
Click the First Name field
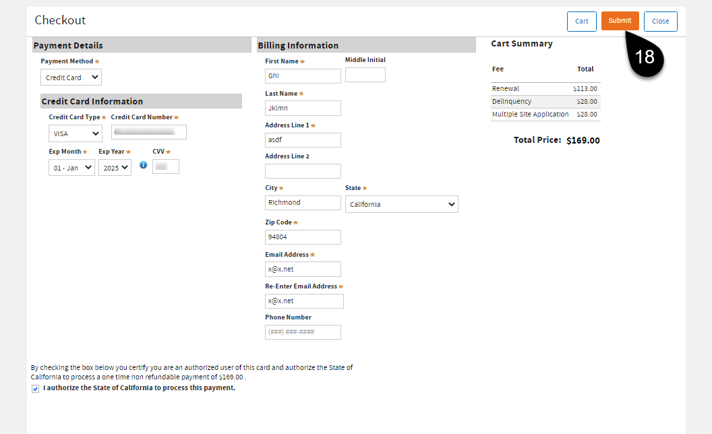pyautogui.click(x=303, y=75)
